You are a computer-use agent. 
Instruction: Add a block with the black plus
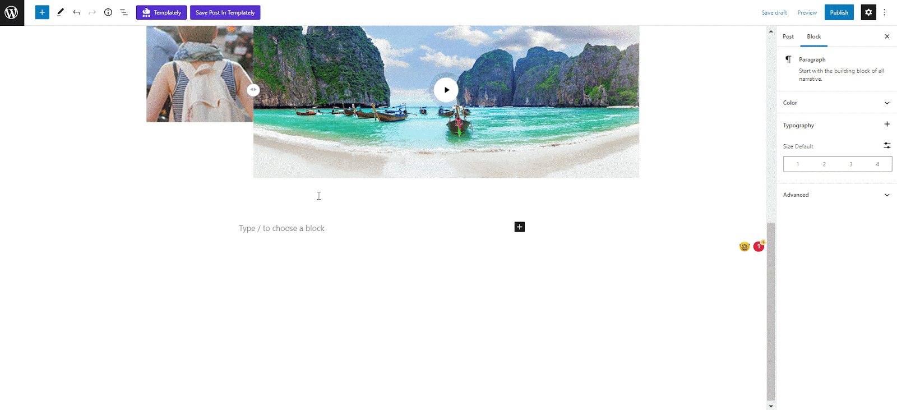(x=520, y=227)
